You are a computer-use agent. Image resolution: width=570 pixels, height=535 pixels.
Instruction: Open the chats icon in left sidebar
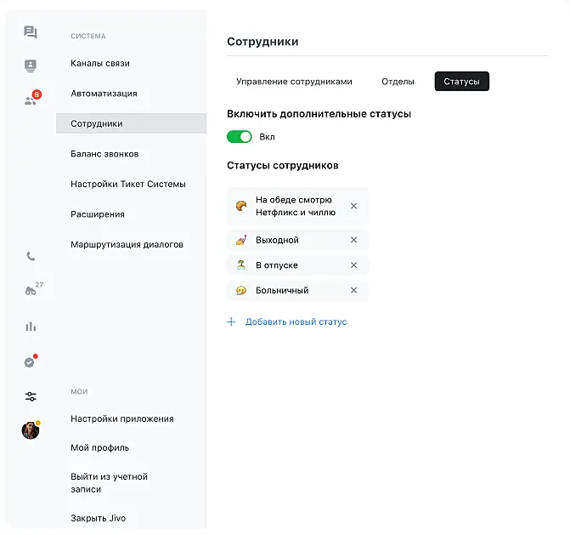coord(31,32)
